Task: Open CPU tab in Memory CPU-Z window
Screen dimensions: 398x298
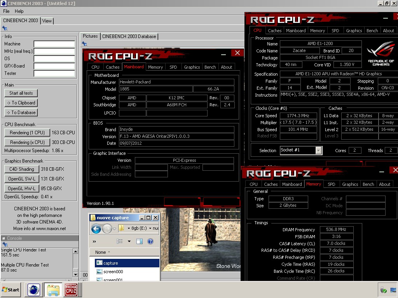Action: point(253,184)
